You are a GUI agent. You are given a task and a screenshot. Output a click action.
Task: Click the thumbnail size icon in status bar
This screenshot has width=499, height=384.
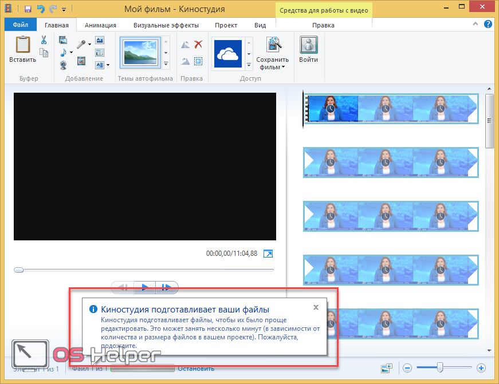pyautogui.click(x=387, y=369)
